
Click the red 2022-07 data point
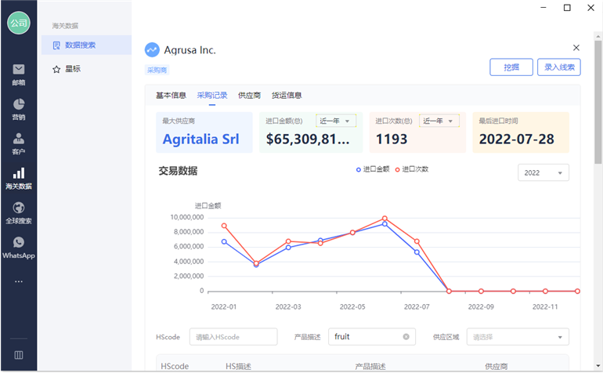pos(417,241)
